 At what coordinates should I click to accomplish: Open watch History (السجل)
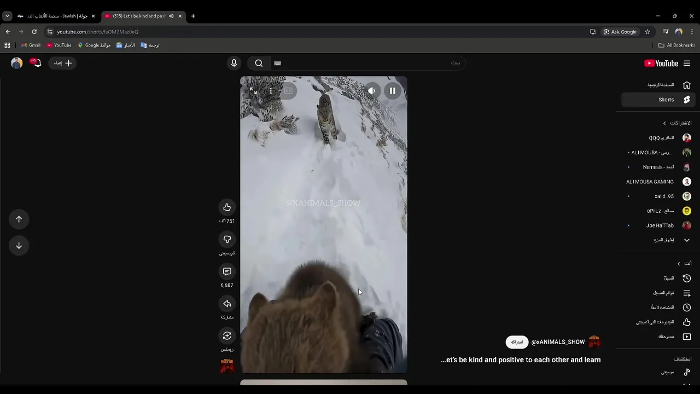pos(658,278)
